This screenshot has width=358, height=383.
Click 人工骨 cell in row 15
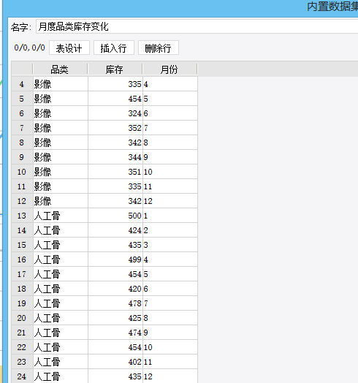tap(61, 245)
